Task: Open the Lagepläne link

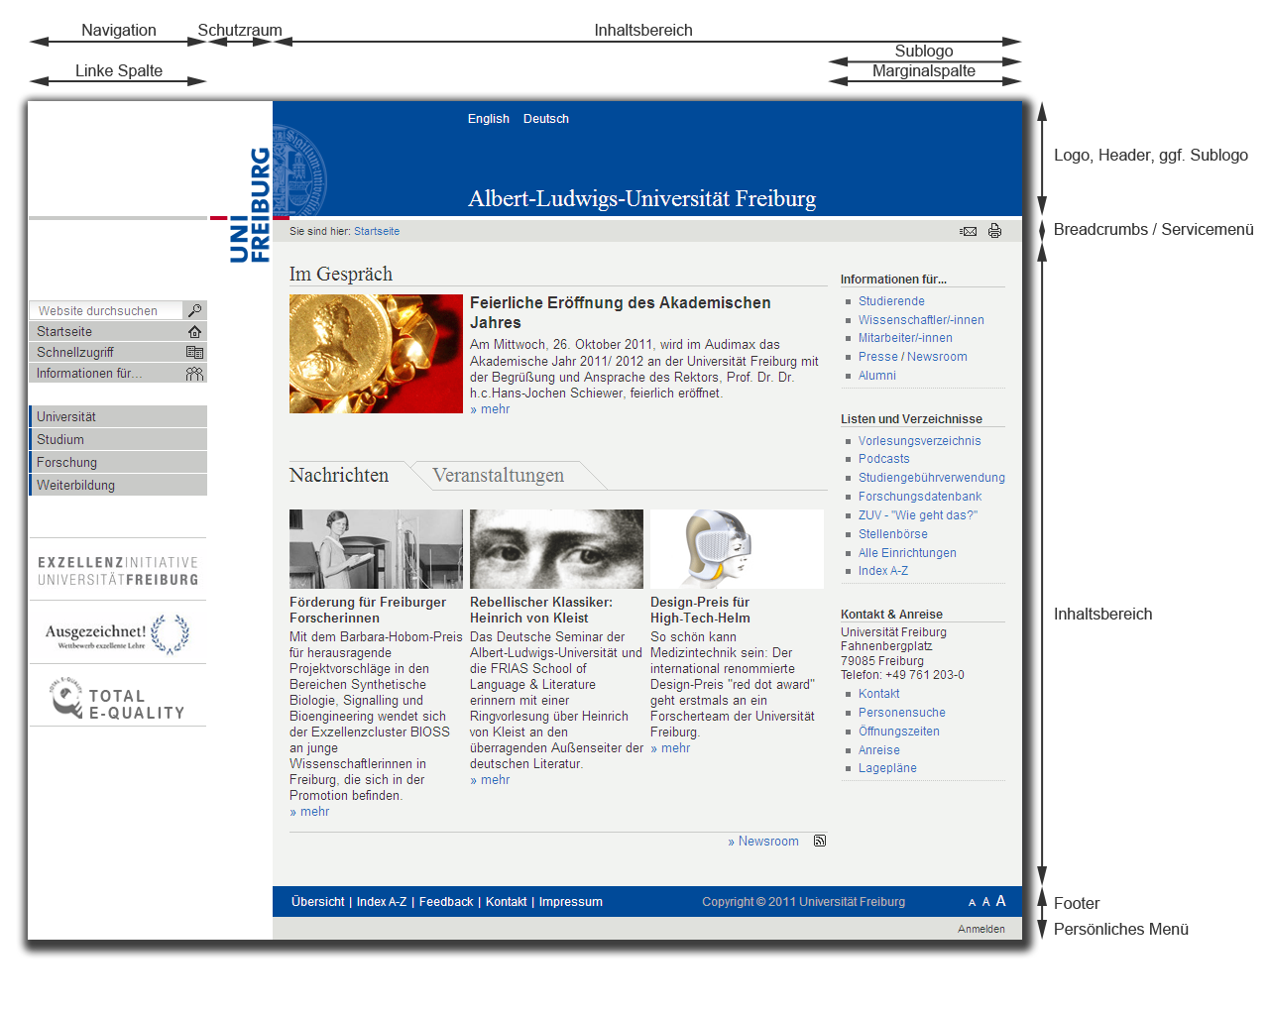Action: click(887, 768)
